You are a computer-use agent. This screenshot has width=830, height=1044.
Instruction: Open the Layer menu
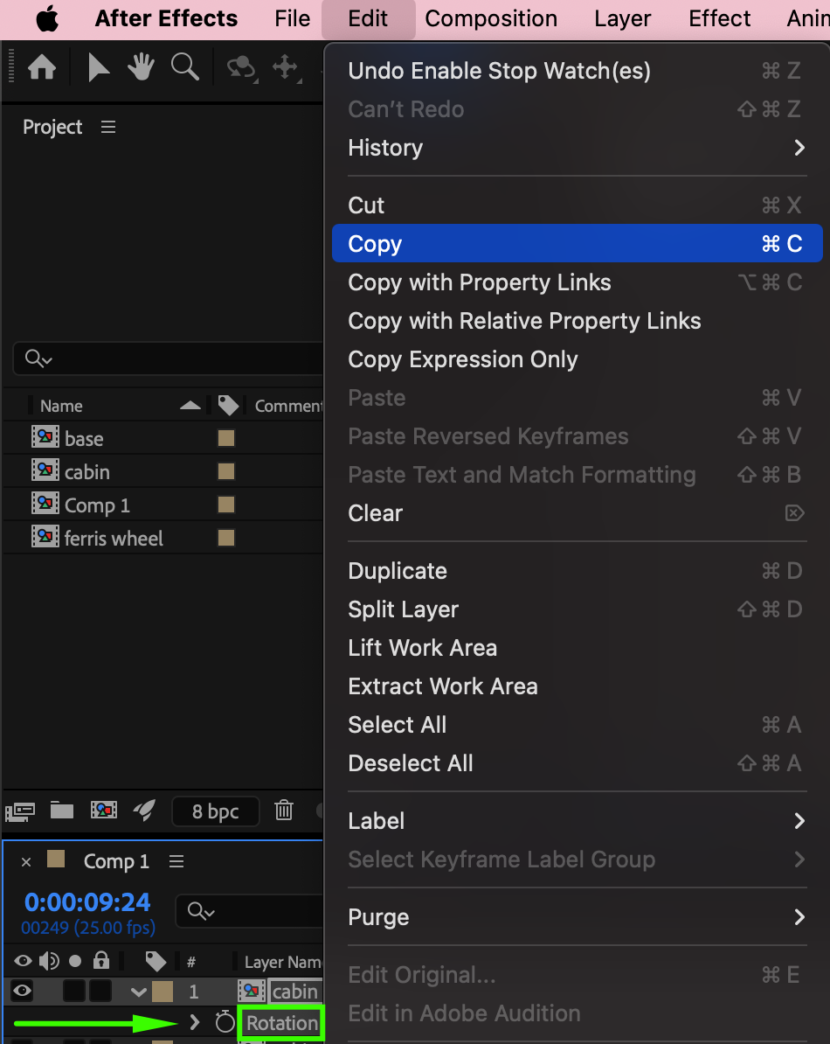tap(622, 18)
